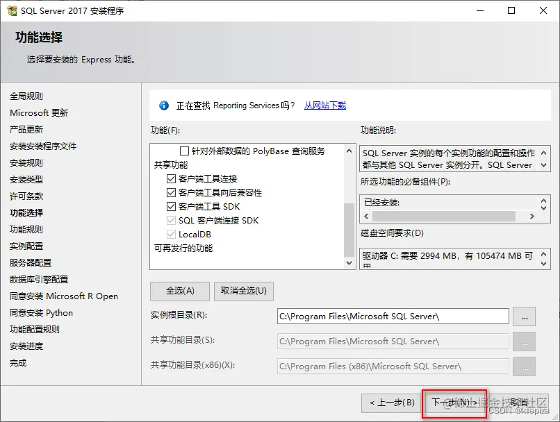Viewport: 560px width, 422px height.
Task: Click down arrow in disk space box
Action: point(543,264)
